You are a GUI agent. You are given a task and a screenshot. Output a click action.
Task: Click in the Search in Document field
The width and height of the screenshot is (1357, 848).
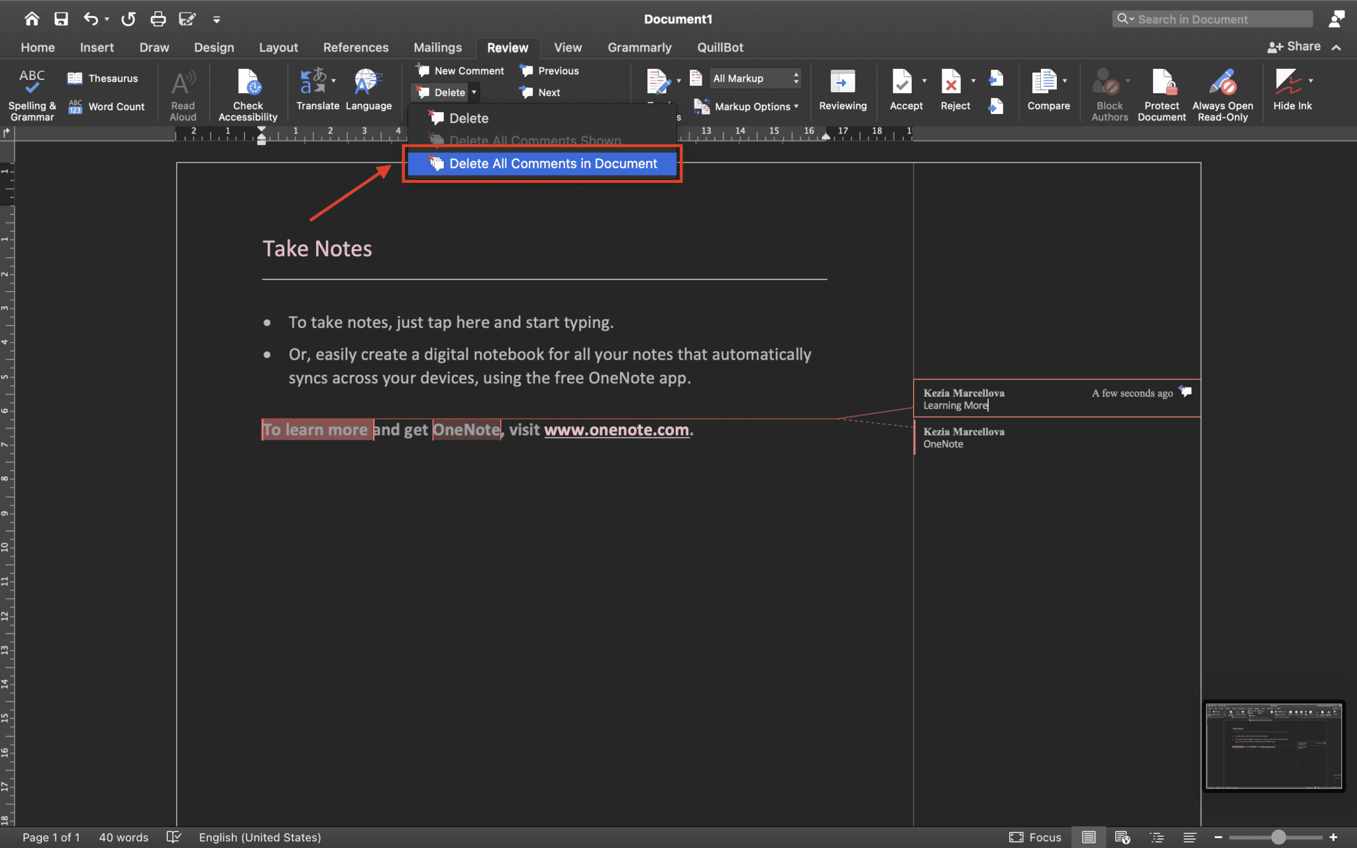coord(1219,19)
